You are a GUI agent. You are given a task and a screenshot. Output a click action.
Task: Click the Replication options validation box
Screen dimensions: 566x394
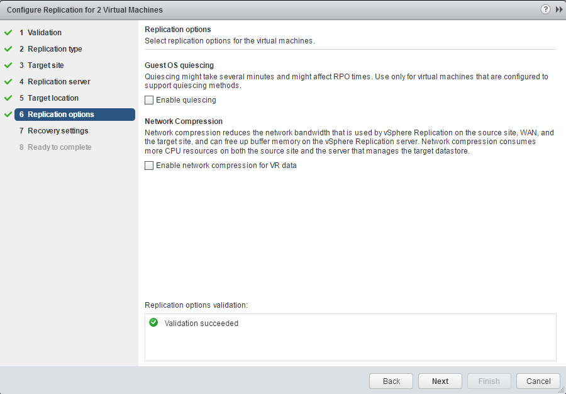(x=350, y=345)
